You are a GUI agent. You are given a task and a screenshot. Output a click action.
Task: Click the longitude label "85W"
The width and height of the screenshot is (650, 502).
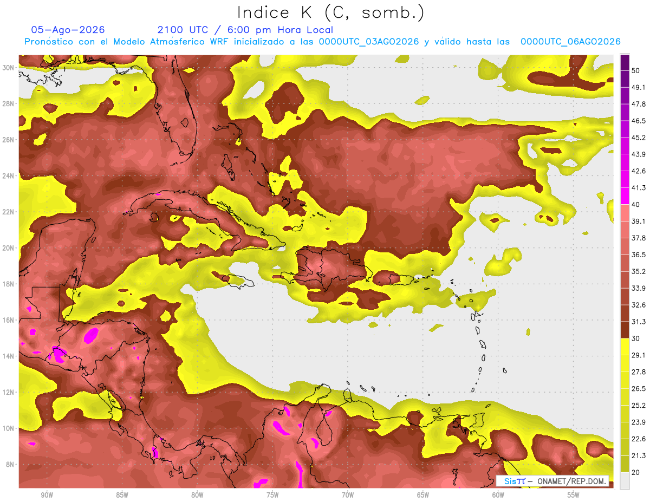coord(122,495)
